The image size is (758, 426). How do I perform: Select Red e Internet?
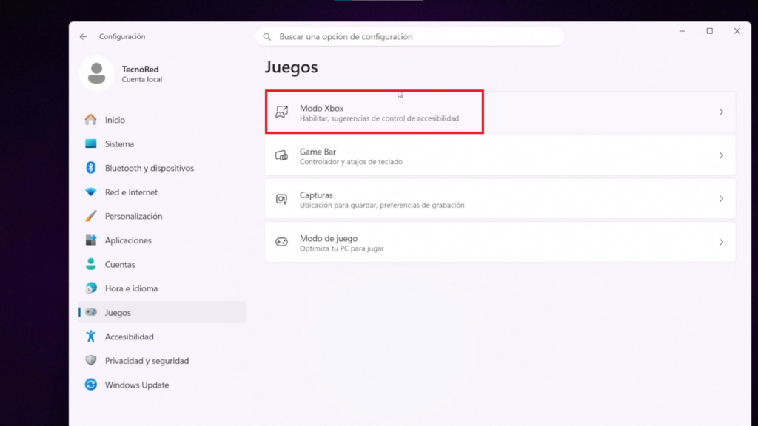[162, 192]
